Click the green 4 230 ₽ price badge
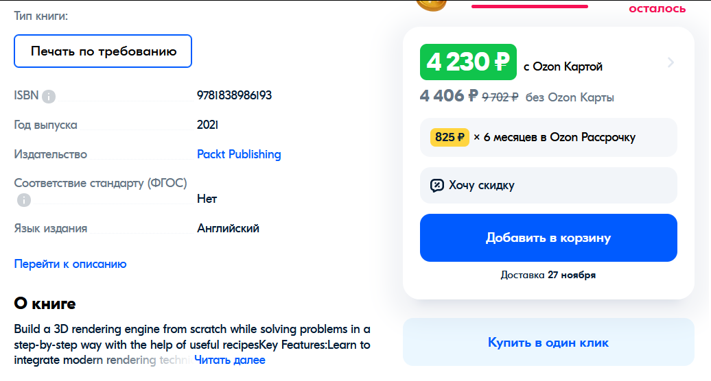The width and height of the screenshot is (711, 381). click(x=467, y=62)
